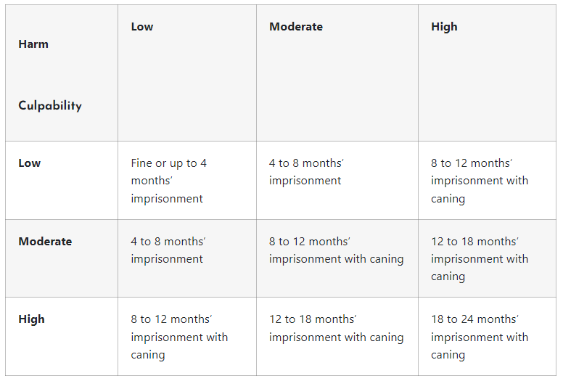Select moderate culpability, low harm sentence cell
The height and width of the screenshot is (381, 563).
pyautogui.click(x=167, y=250)
